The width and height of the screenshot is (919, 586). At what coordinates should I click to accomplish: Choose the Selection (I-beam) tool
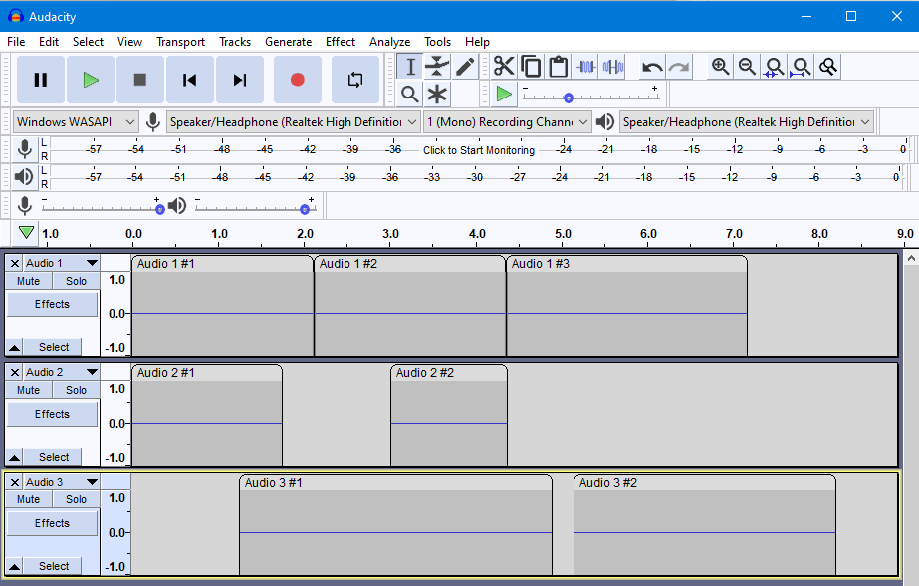tap(410, 66)
